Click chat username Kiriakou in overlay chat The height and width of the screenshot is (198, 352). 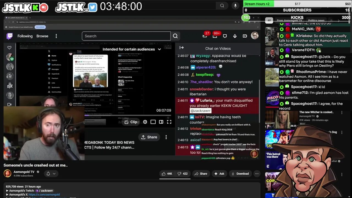coord(304,36)
